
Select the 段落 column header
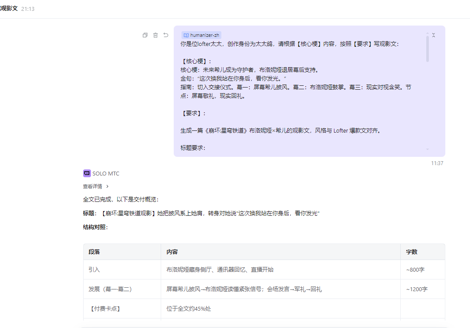tap(94, 252)
